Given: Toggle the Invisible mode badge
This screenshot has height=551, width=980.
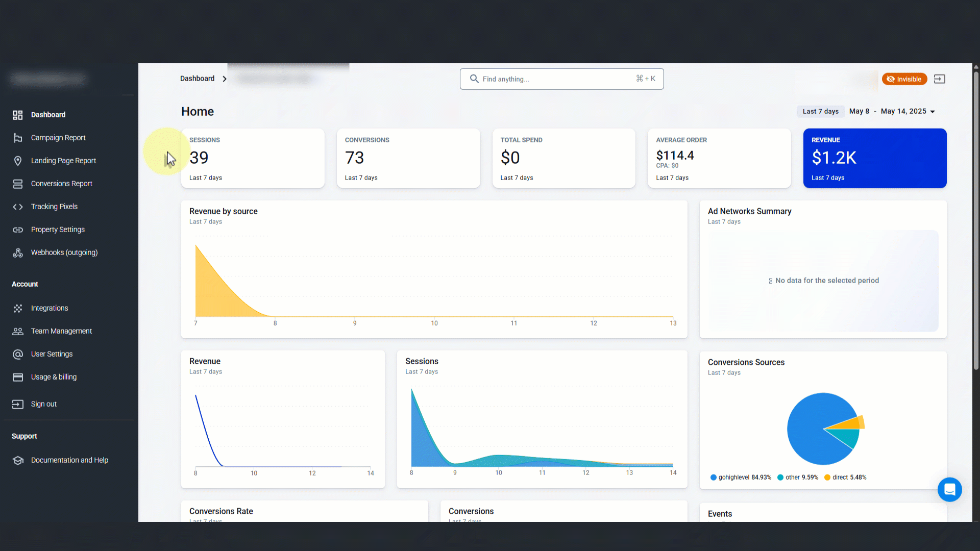Looking at the screenshot, I should pyautogui.click(x=904, y=79).
